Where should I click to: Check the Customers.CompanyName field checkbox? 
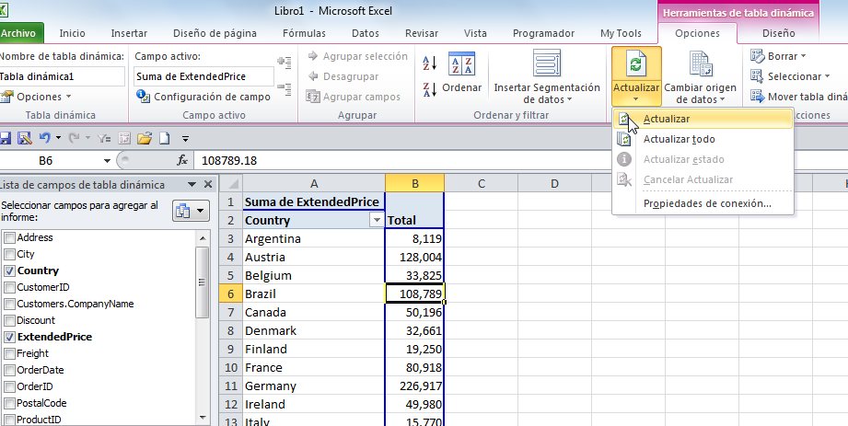point(9,304)
